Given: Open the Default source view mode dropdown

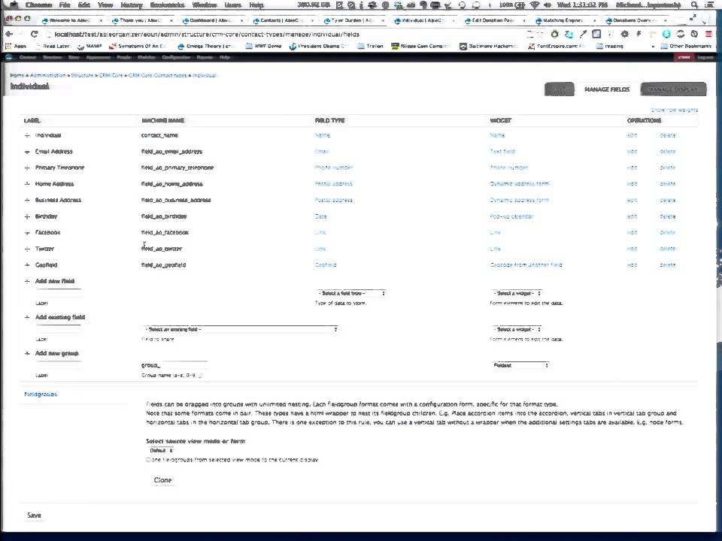Looking at the screenshot, I should pos(161,451).
